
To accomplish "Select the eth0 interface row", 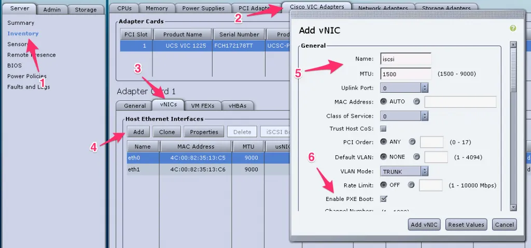I will [208, 158].
